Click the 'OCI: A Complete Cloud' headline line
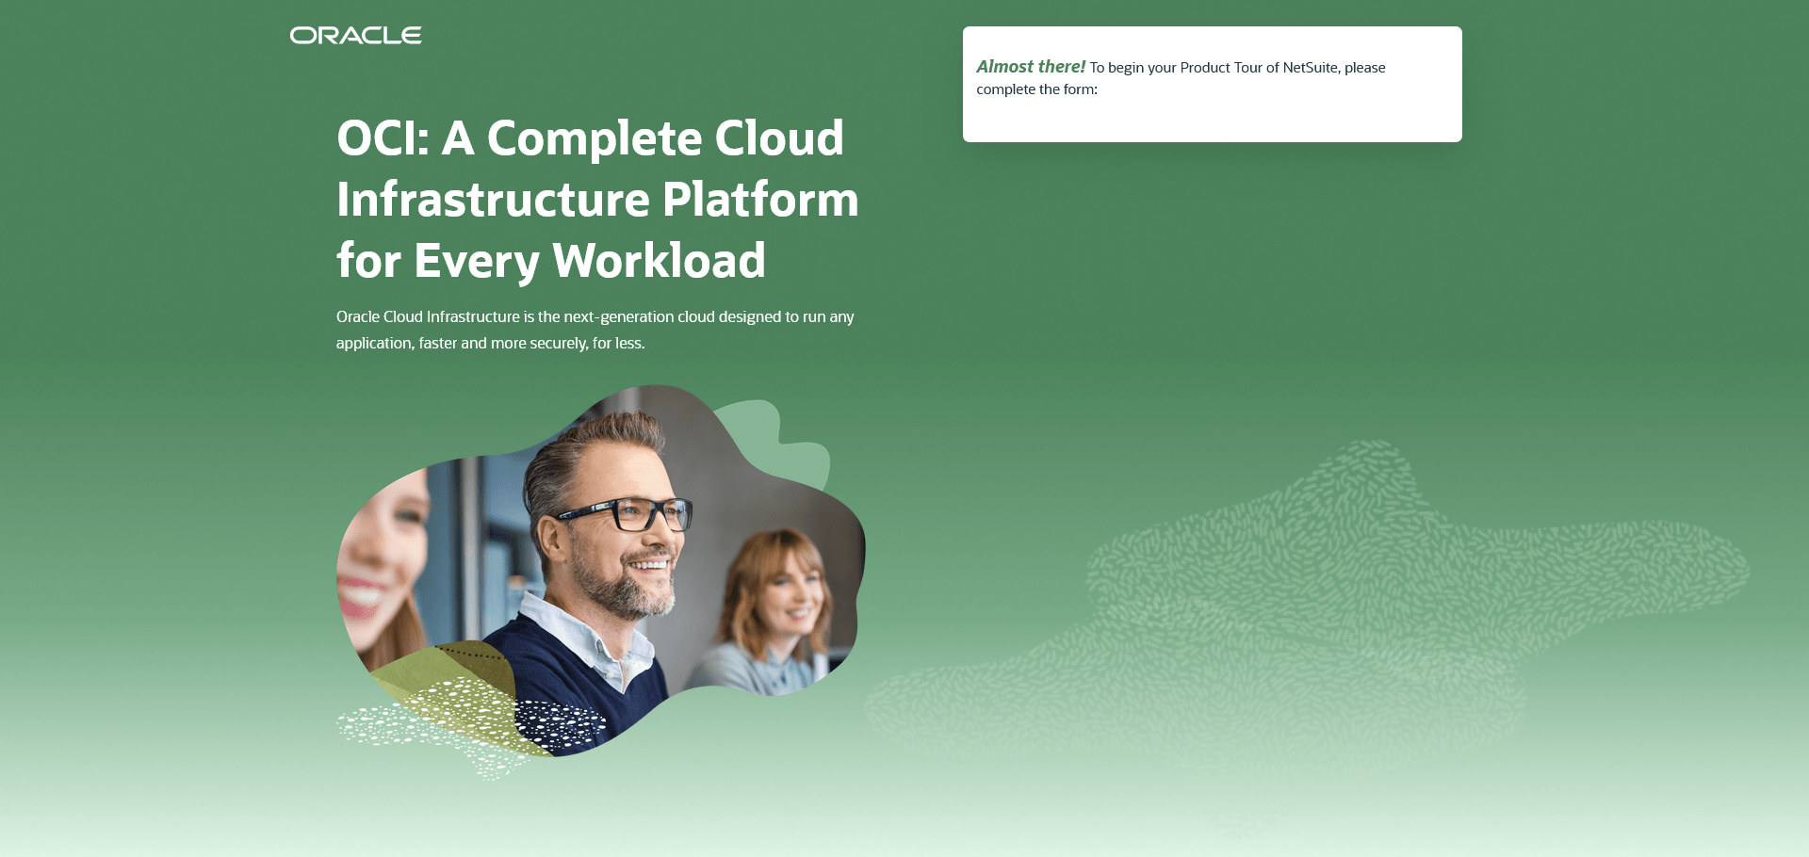The width and height of the screenshot is (1809, 857). pos(590,138)
